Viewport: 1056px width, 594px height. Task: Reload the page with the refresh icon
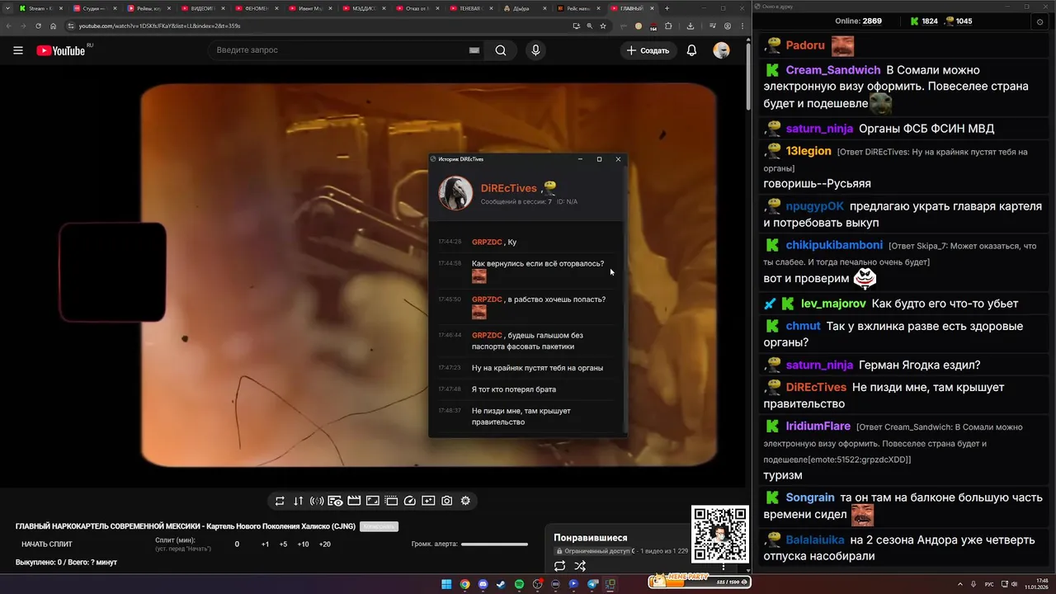tap(38, 26)
